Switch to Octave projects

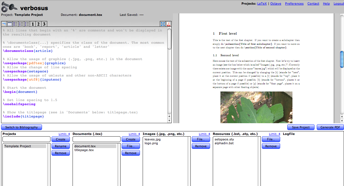[276, 4]
